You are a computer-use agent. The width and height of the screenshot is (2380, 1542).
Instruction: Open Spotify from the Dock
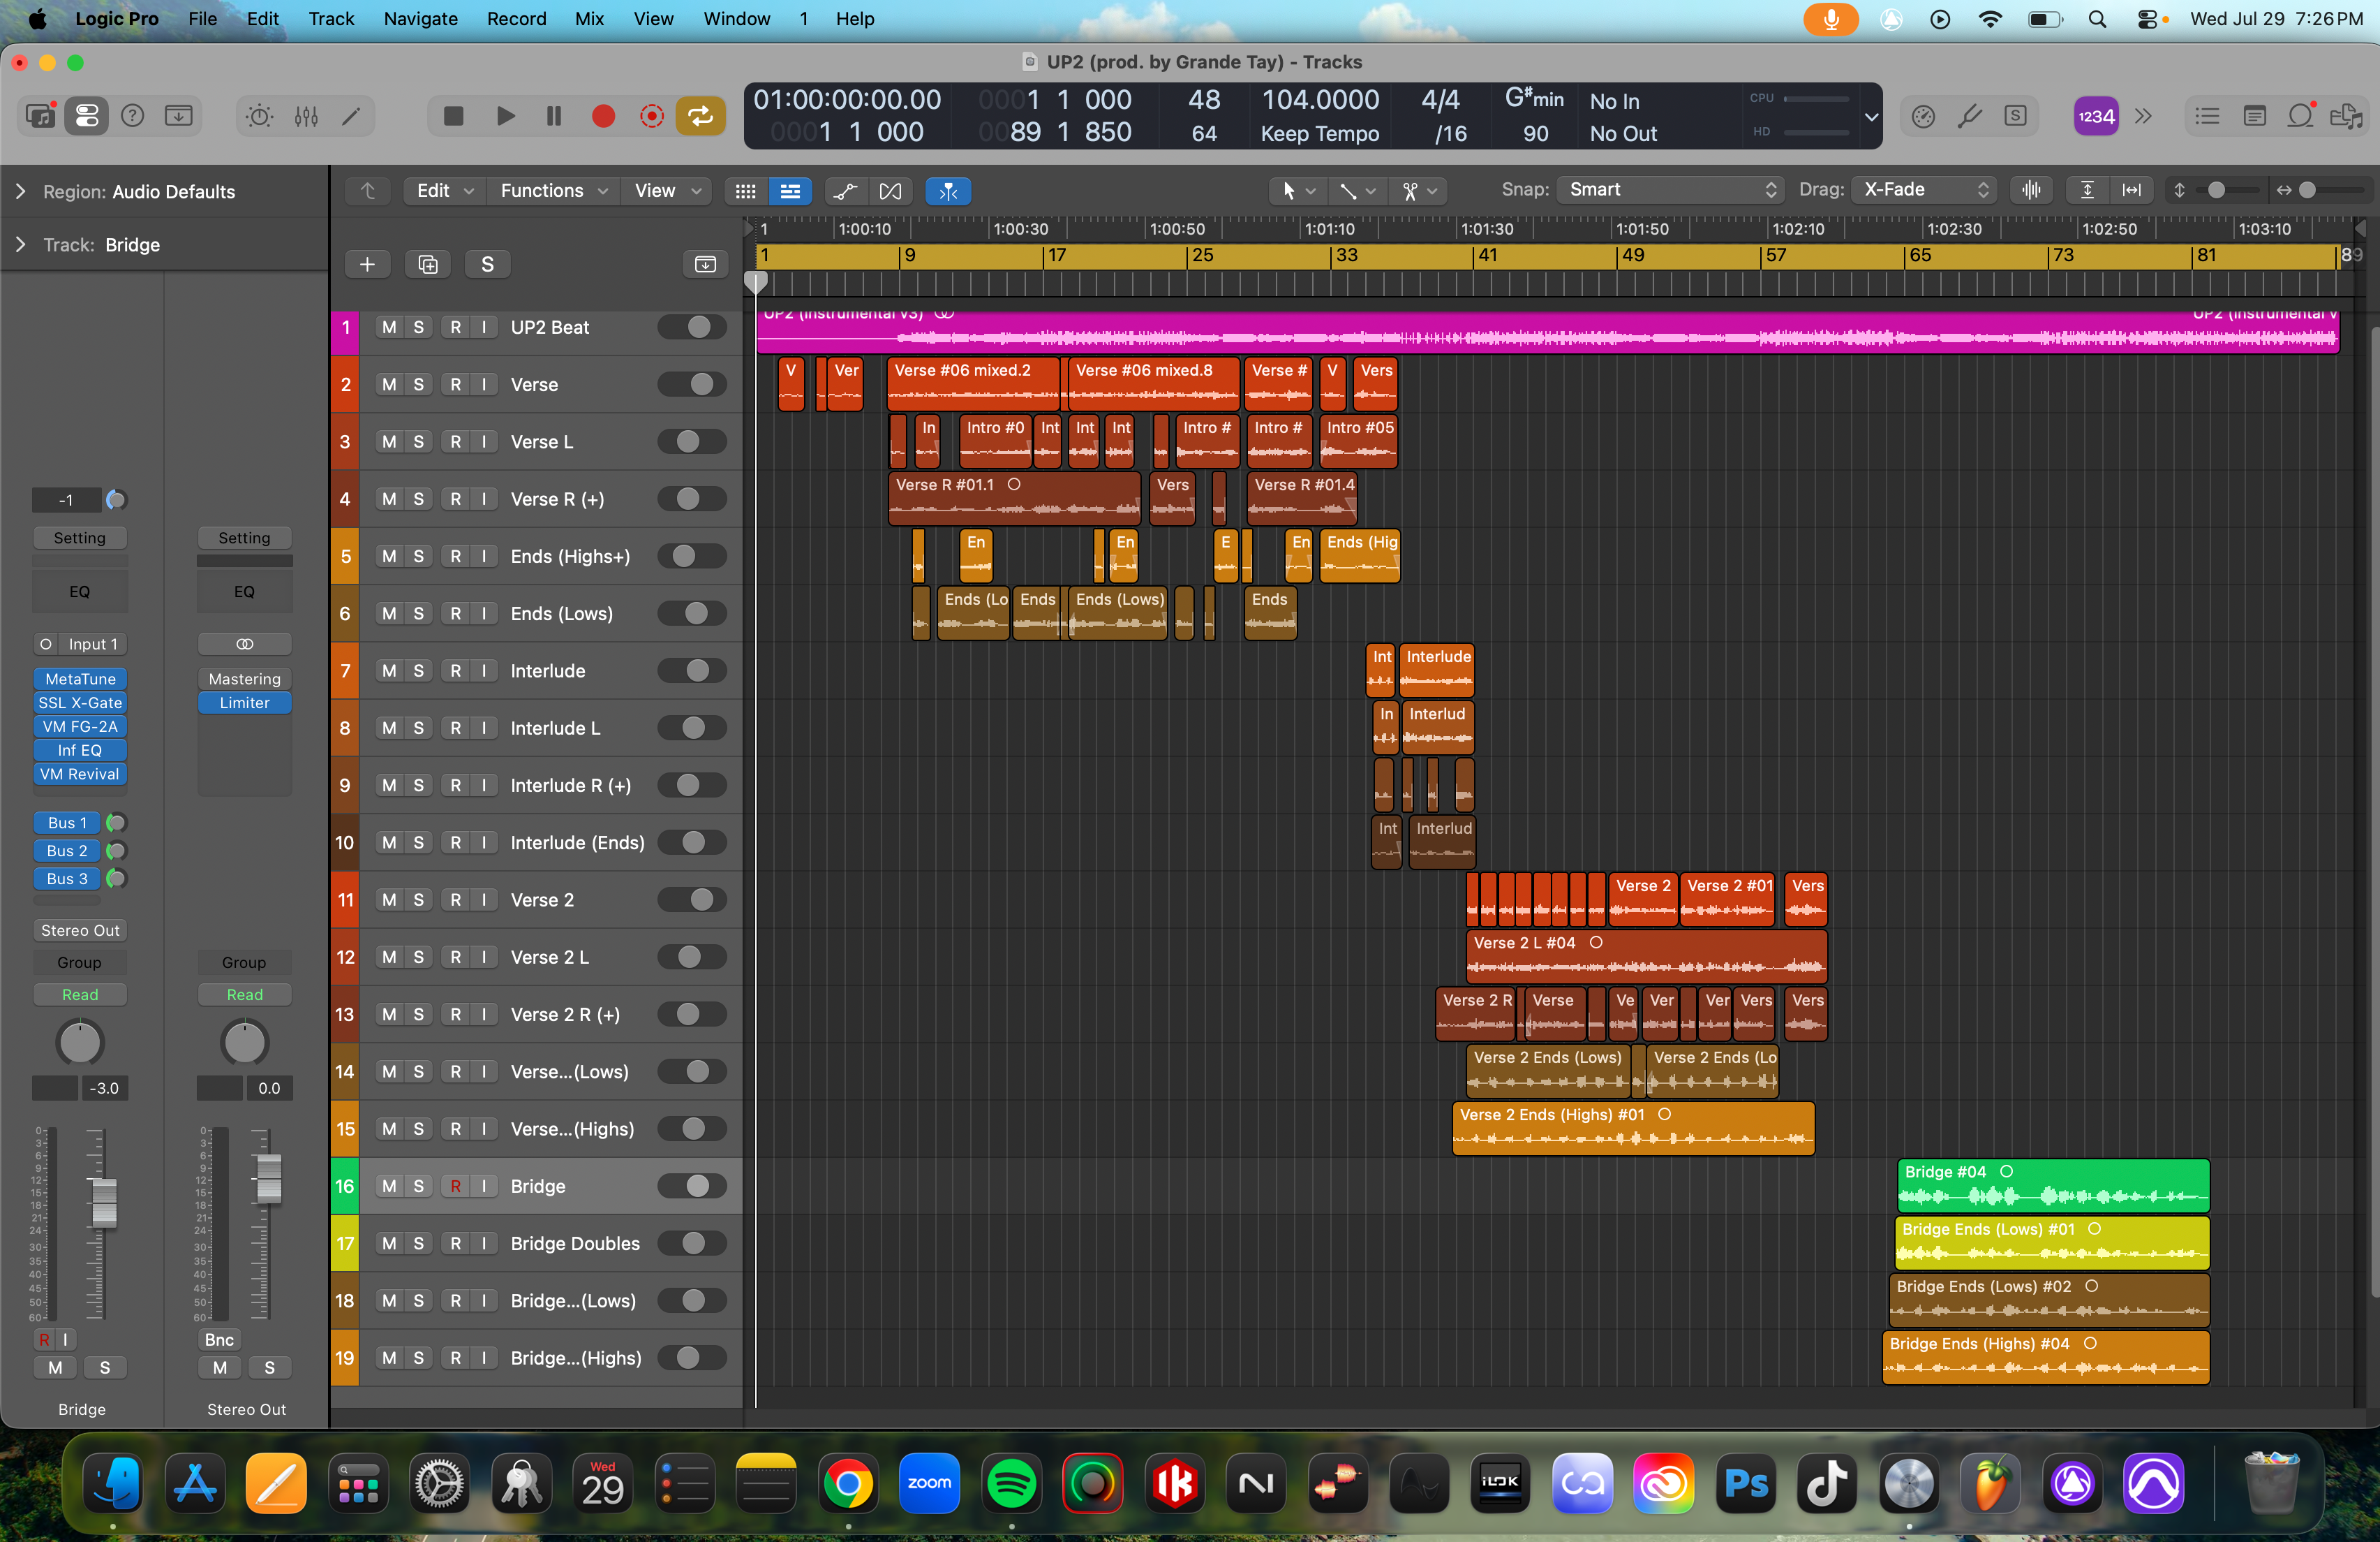click(1011, 1483)
